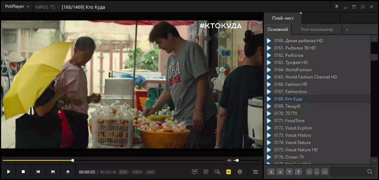Move selected playlist item down
379x180 pixels.
(x=289, y=172)
